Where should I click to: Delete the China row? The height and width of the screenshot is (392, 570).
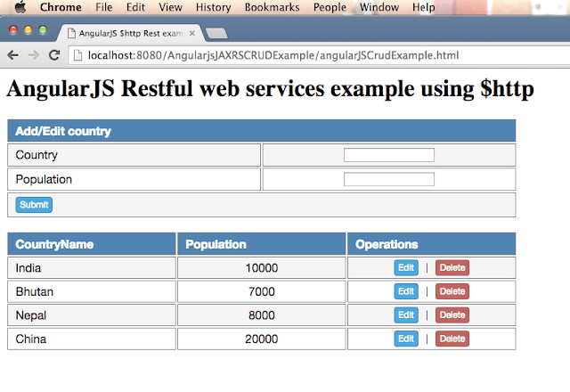(452, 339)
